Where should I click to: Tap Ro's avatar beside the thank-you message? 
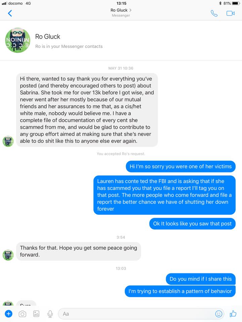pyautogui.click(x=8, y=141)
